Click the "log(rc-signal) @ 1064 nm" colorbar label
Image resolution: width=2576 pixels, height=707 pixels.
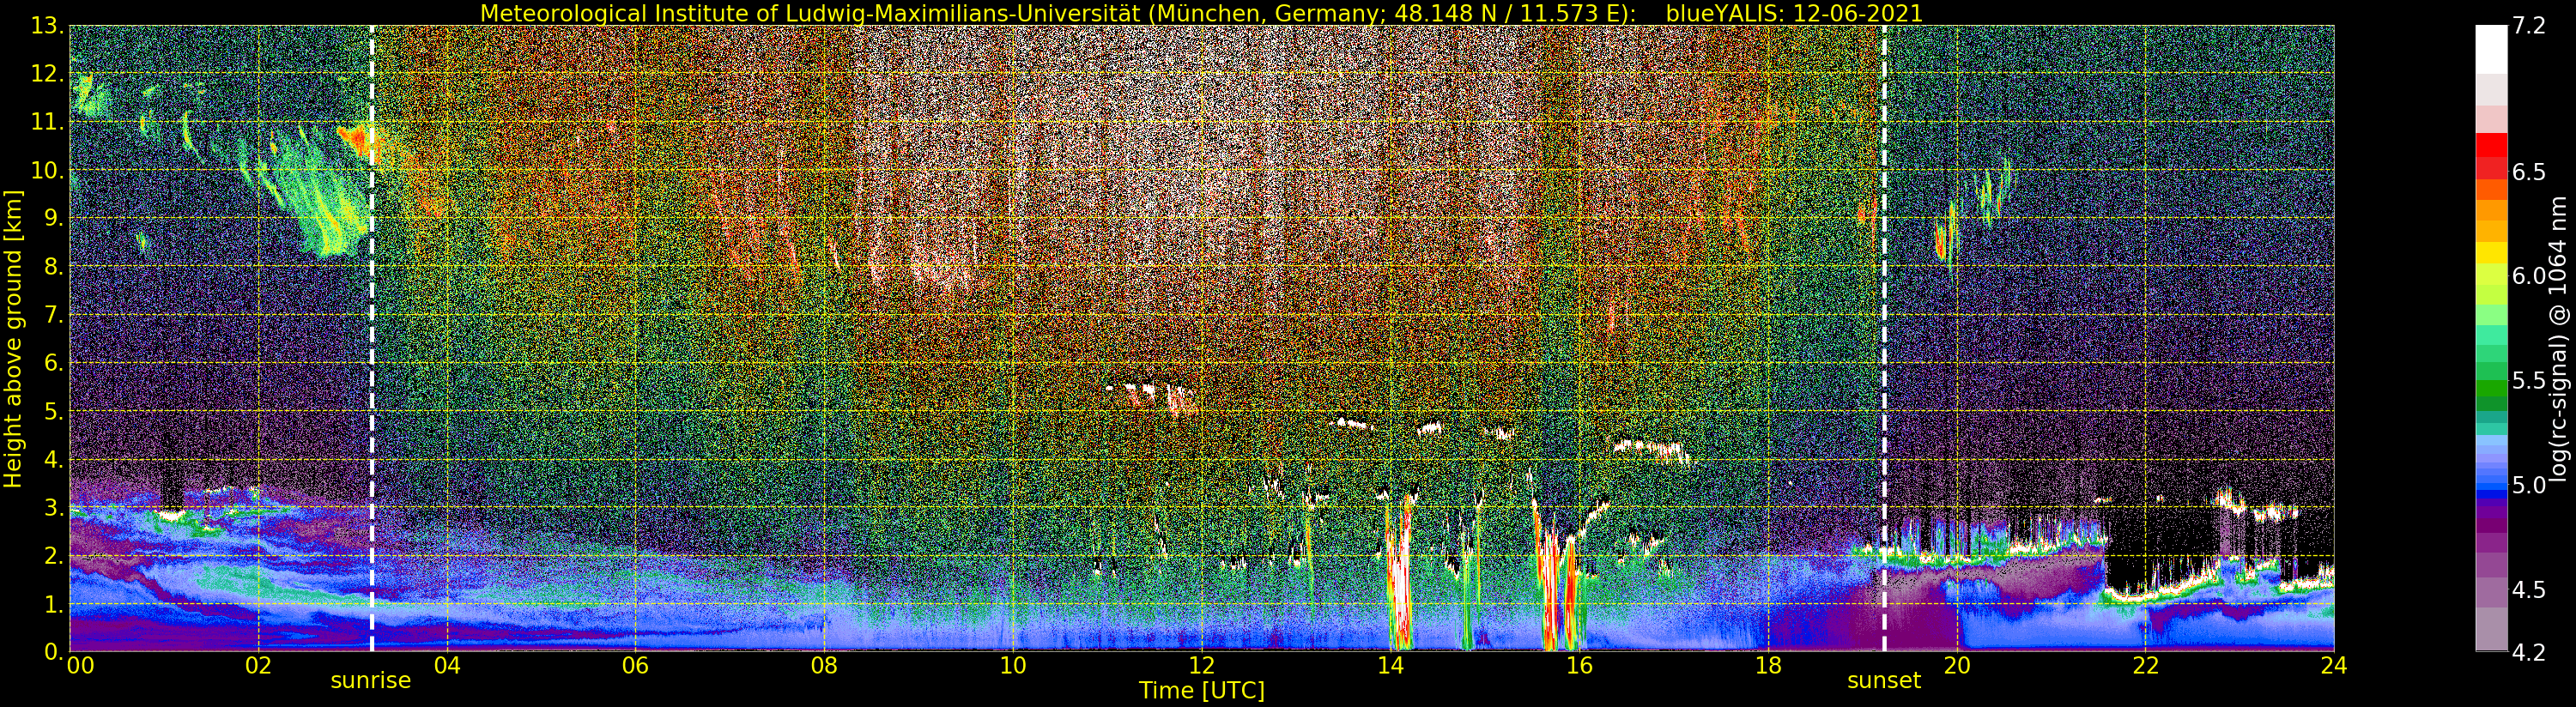pos(2560,338)
